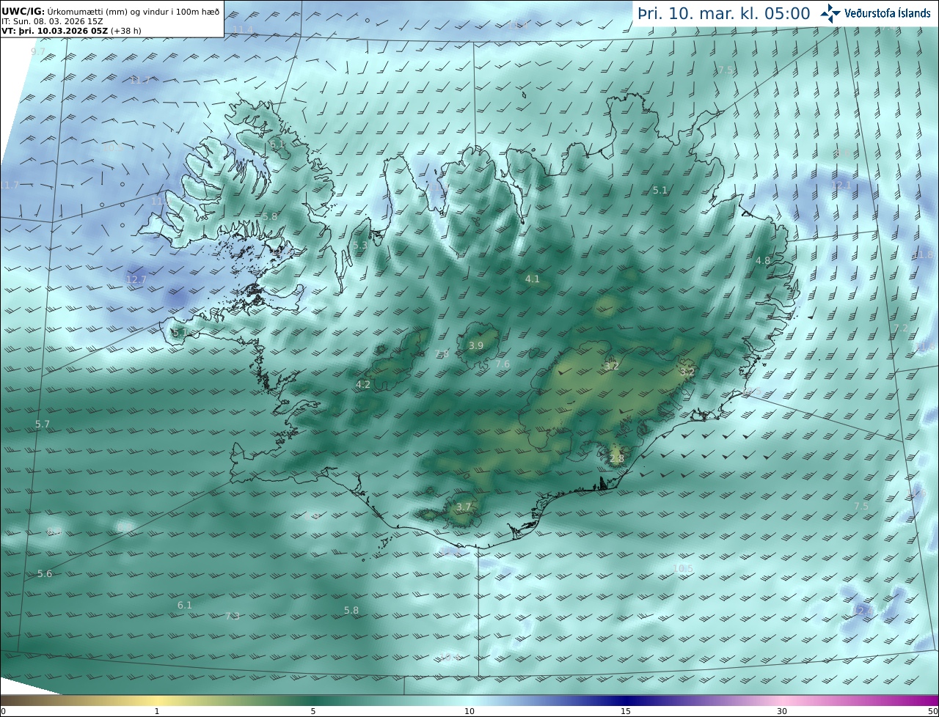Click the 3.9 value on the glacier

click(x=476, y=345)
